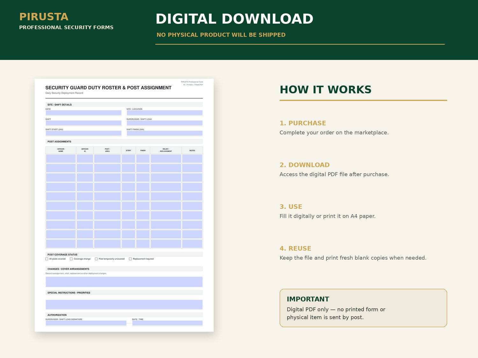
Task: Click the Special Instructions / Priorities text box
Action: pos(124,305)
